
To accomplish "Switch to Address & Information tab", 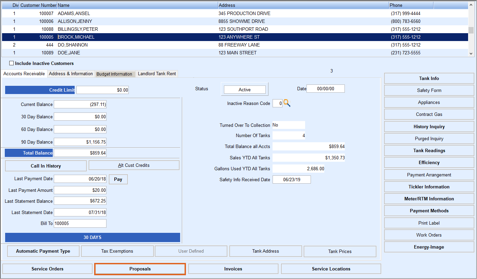I will (71, 74).
